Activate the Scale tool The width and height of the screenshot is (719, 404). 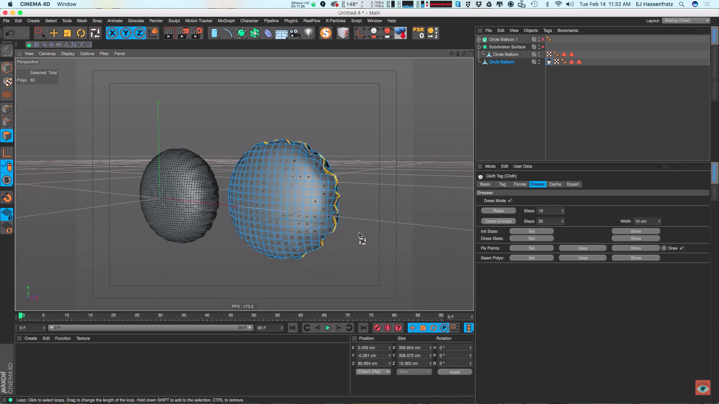67,33
